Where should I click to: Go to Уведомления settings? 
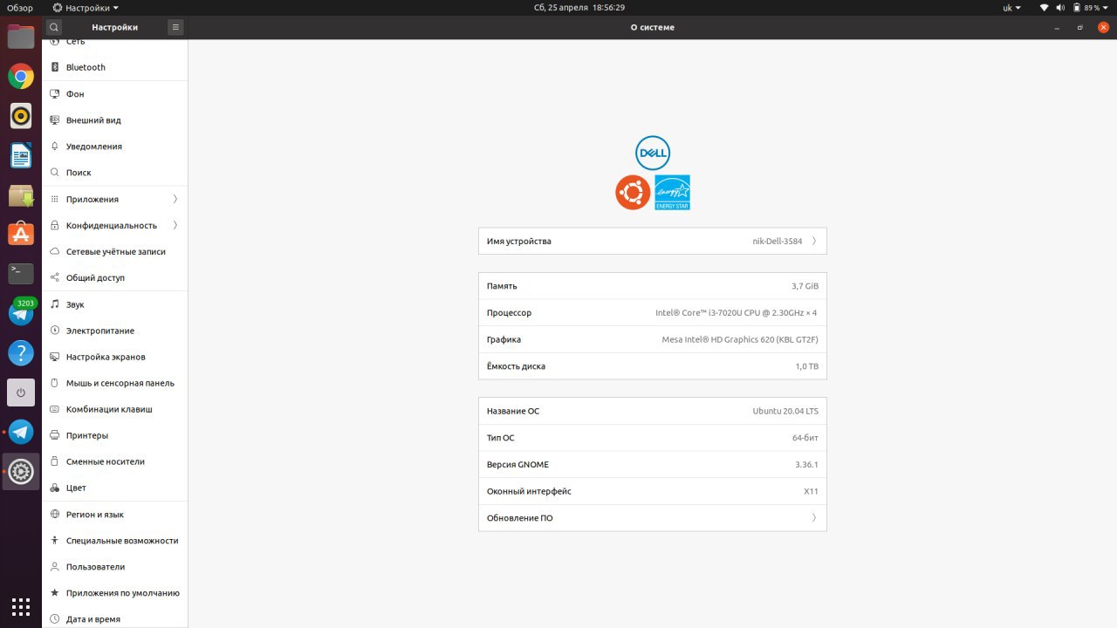[x=115, y=146]
